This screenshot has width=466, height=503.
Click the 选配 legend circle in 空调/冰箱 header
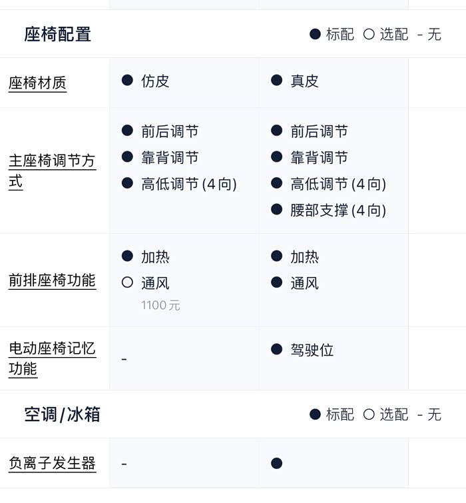coord(369,414)
